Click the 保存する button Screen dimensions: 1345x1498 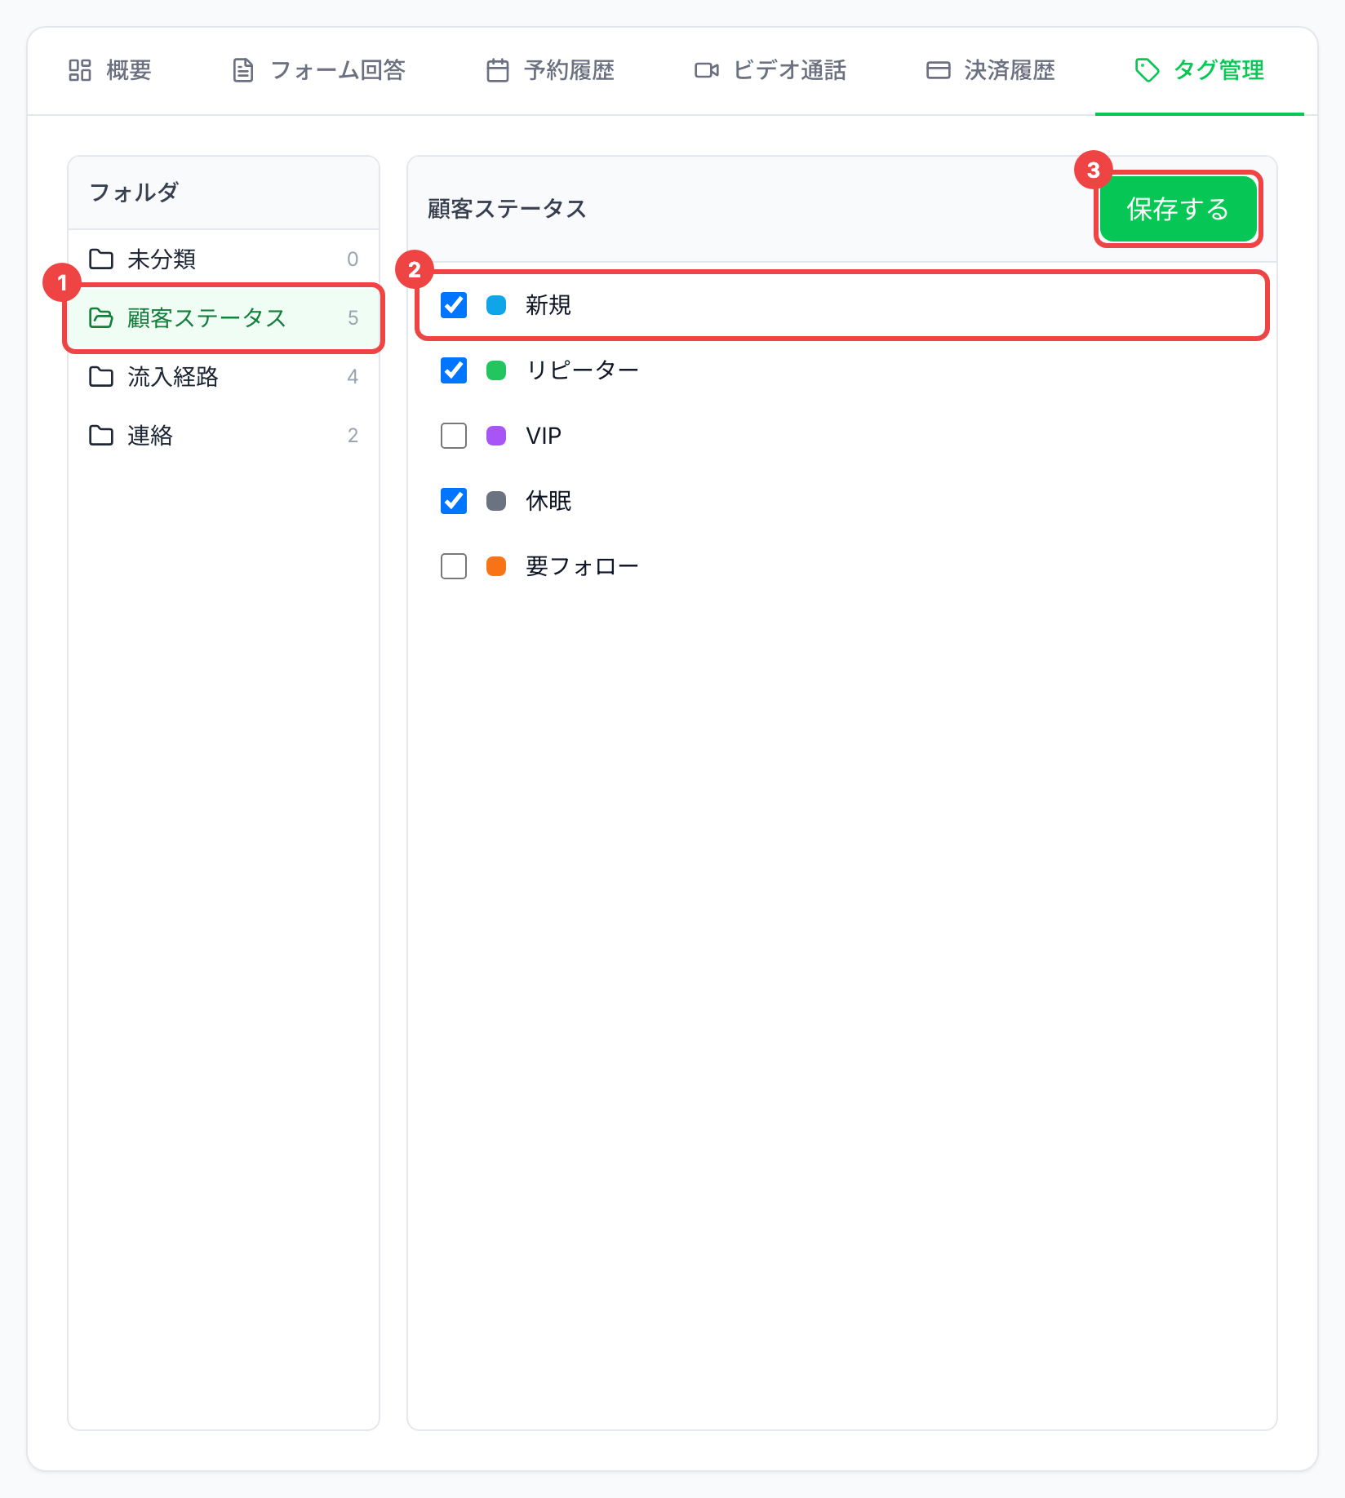point(1178,209)
